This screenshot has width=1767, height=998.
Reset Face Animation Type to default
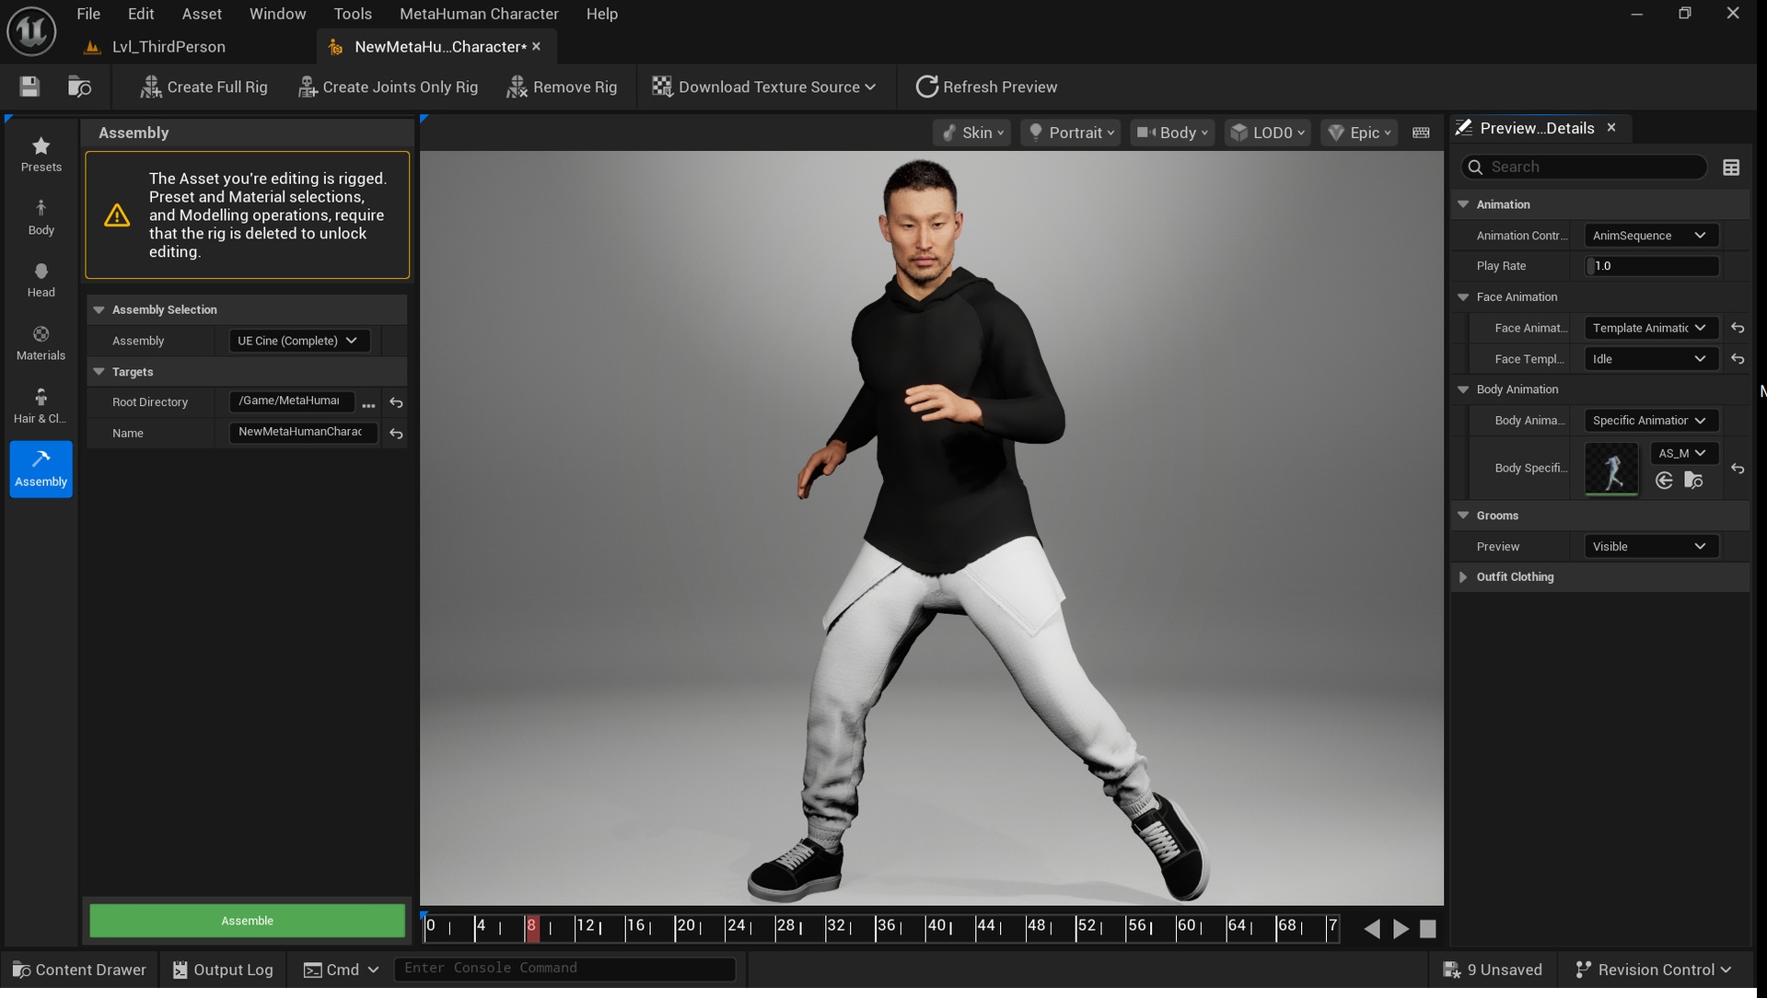pos(1738,328)
